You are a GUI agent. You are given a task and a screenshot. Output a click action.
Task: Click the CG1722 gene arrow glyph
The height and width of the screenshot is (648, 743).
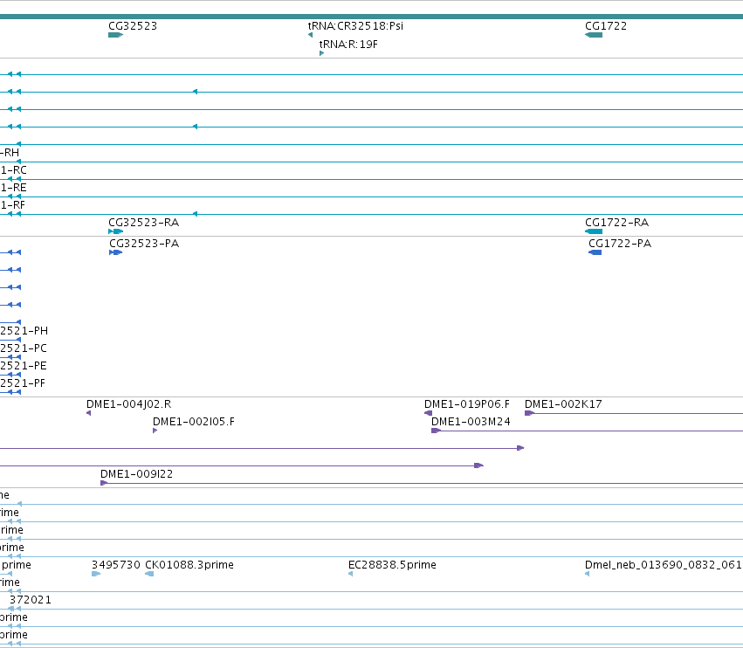594,35
